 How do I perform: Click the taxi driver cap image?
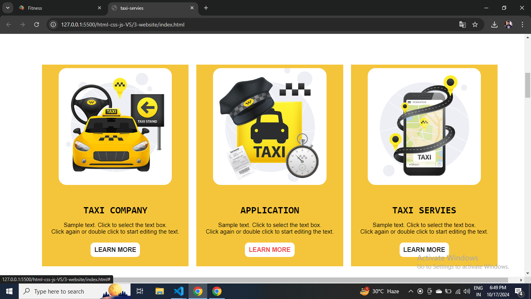pyautogui.click(x=270, y=127)
